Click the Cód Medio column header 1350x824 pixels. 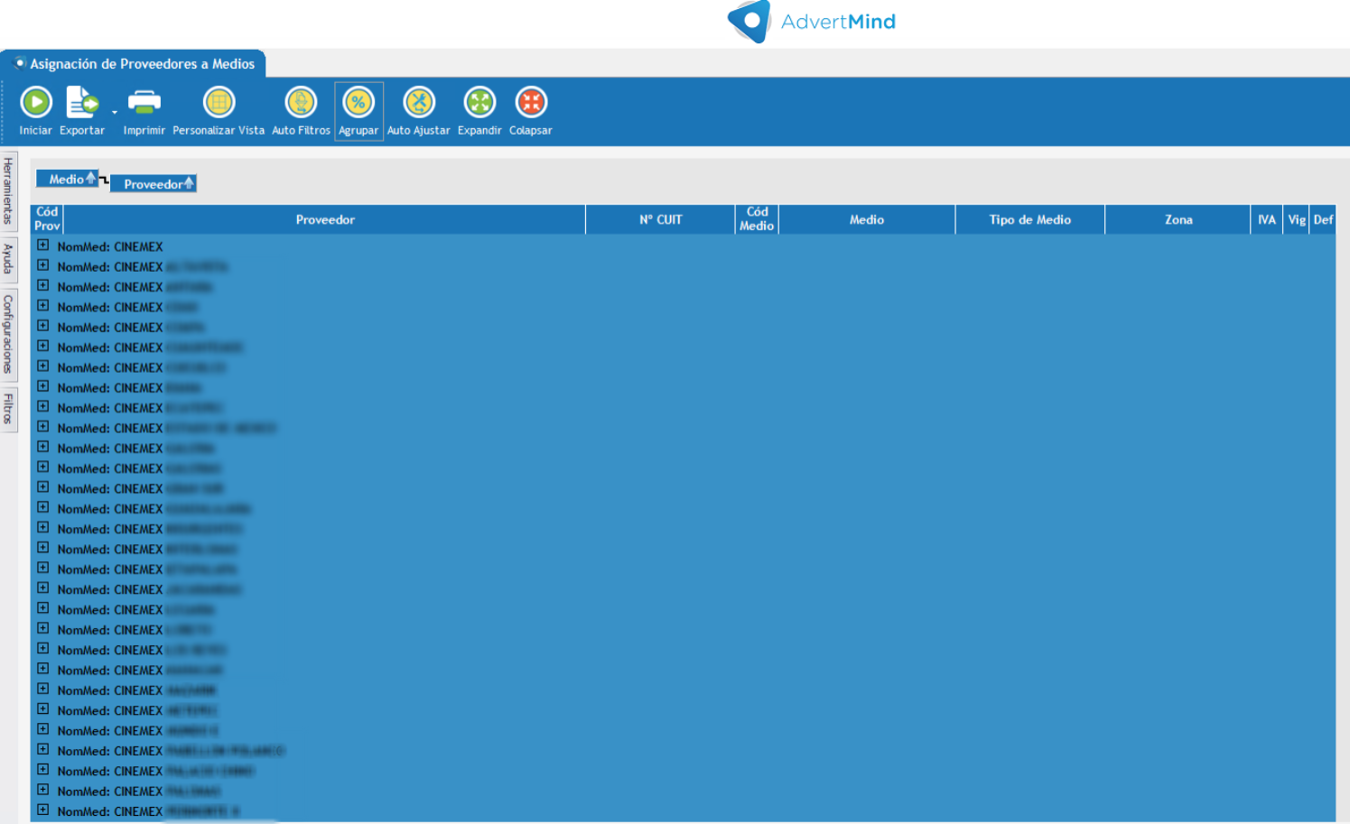(x=757, y=219)
